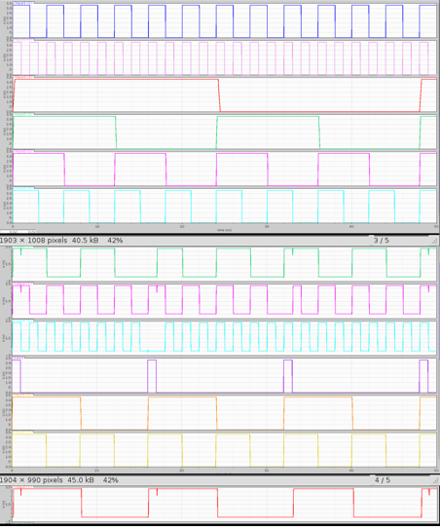Click the red waveform in the top plot
Screen dimensions: 440x530
[224, 95]
